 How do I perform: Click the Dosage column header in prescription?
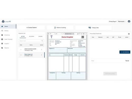(x=76, y=55)
